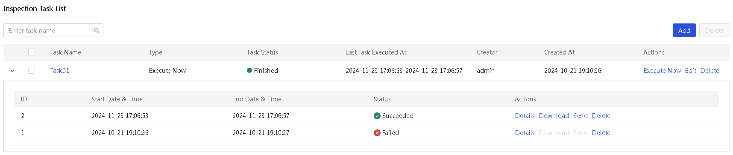The height and width of the screenshot is (155, 733).
Task: Click the blue Add button
Action: point(684,30)
